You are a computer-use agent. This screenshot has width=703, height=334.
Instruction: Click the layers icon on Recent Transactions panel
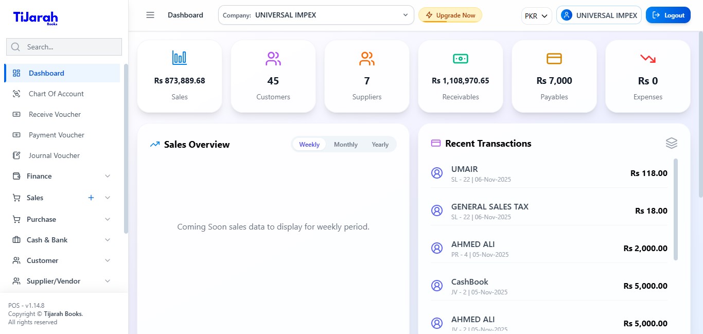[671, 143]
